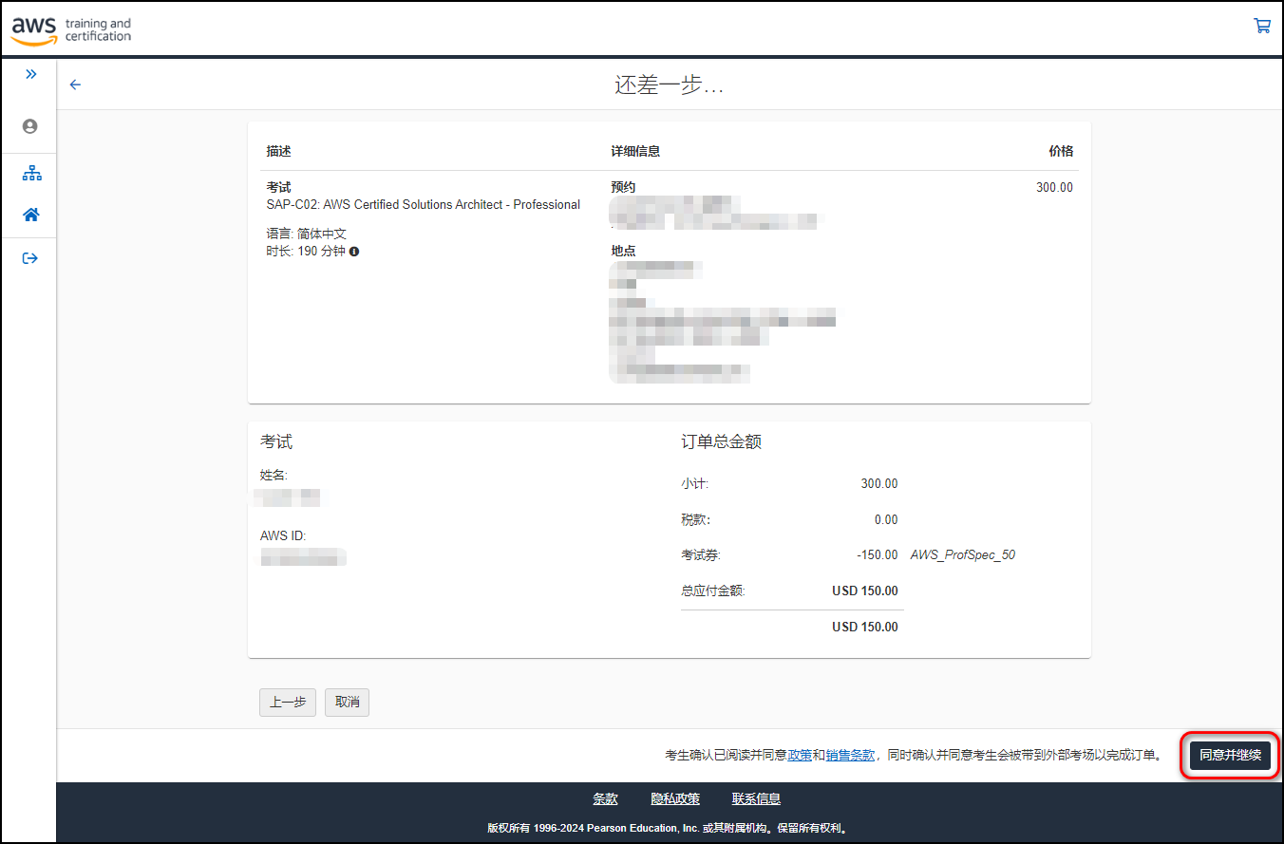Click the 详细信息 column header
Image resolution: width=1284 pixels, height=844 pixels.
click(635, 151)
